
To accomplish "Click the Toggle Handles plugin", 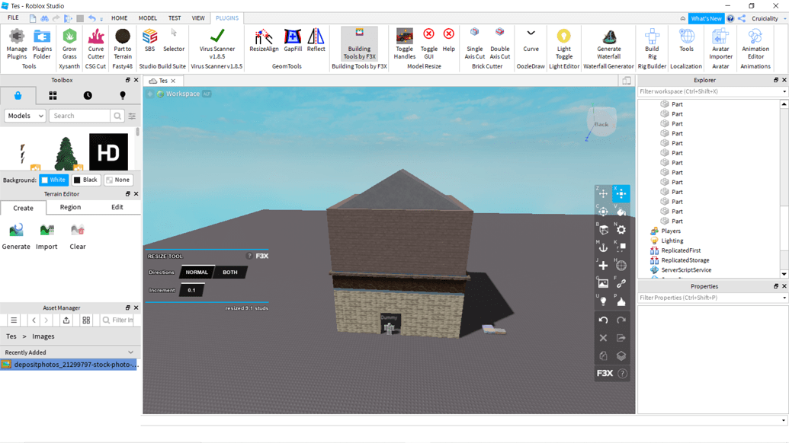I will pos(405,44).
